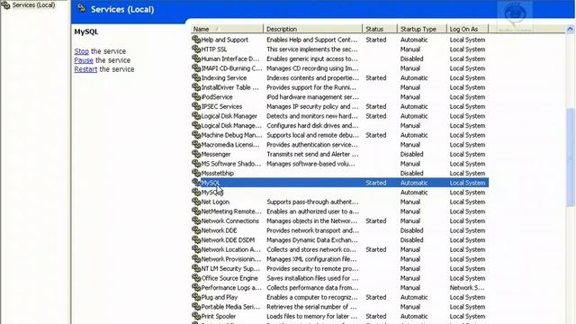Click the vertical scrollbar thumb
This screenshot has height=324, width=576.
tap(570, 157)
